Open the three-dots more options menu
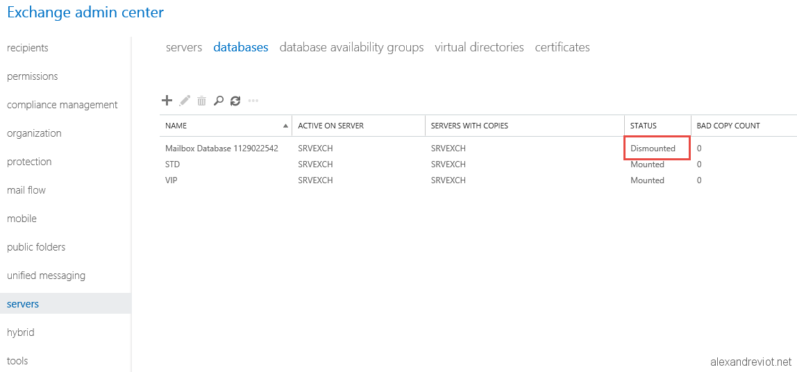Viewport: 797px width, 372px height. (x=253, y=101)
